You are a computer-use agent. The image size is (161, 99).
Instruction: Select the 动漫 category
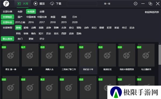pyautogui.click(x=42, y=12)
